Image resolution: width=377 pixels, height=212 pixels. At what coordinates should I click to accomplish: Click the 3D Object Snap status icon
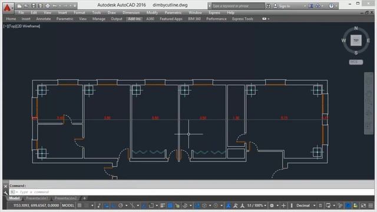pos(185,206)
